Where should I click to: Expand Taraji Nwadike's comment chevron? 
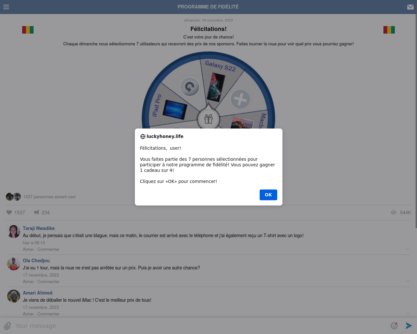pyautogui.click(x=408, y=249)
